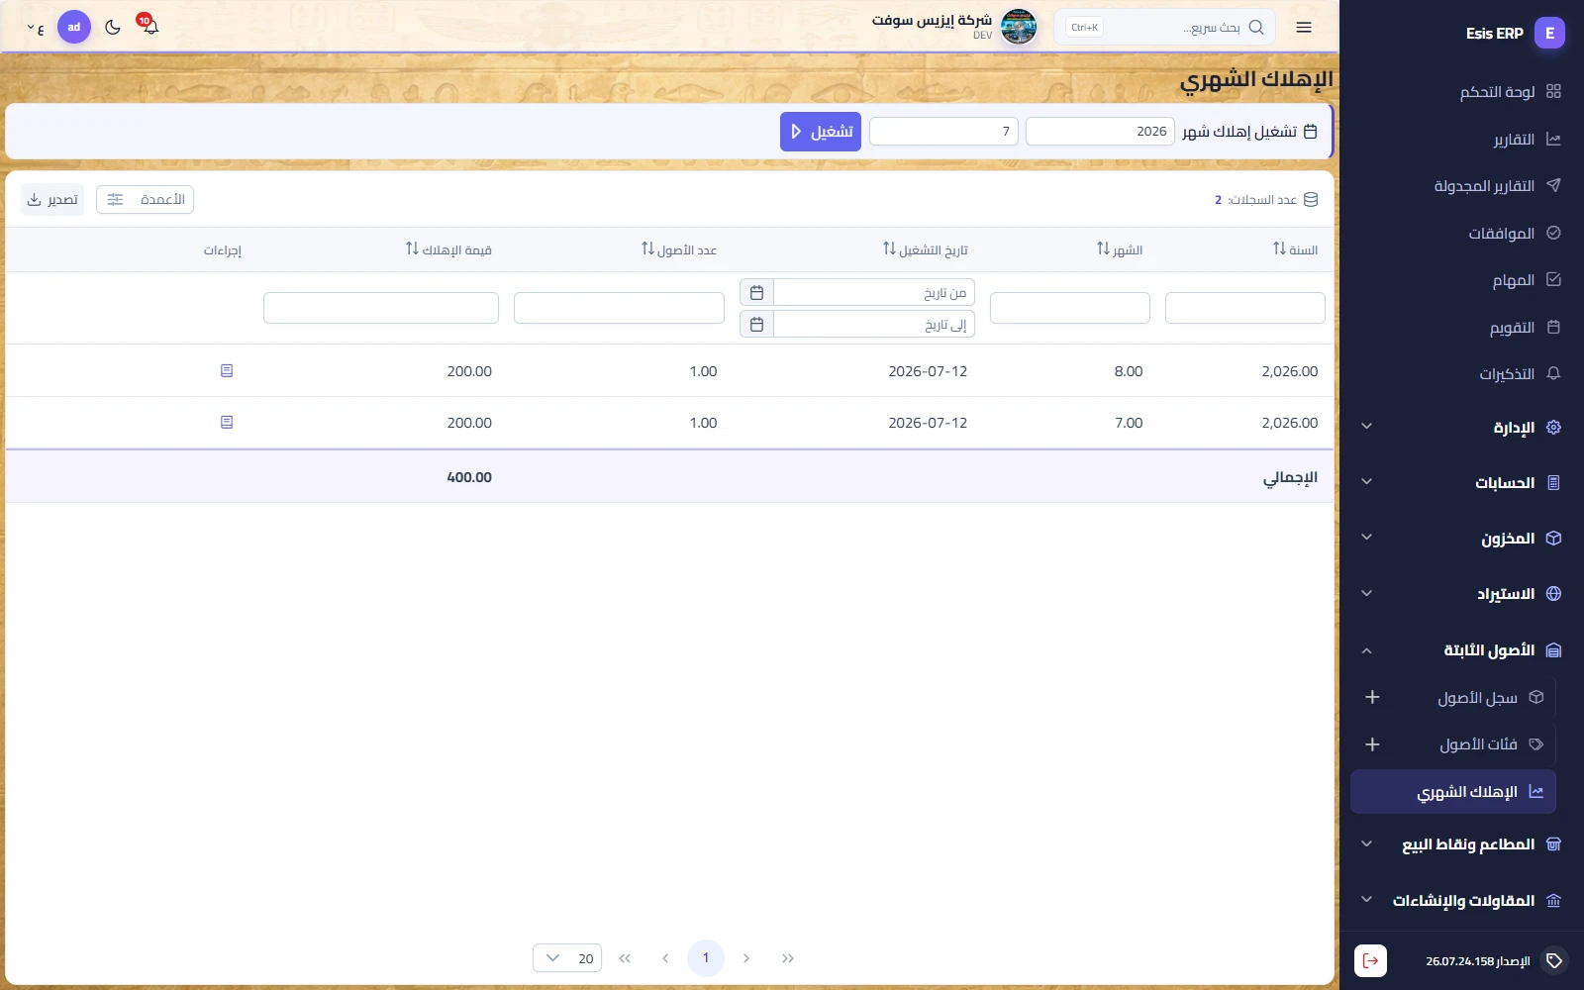Image resolution: width=1584 pixels, height=990 pixels.
Task: Collapse الأصول الثابتة section
Action: 1461,650
